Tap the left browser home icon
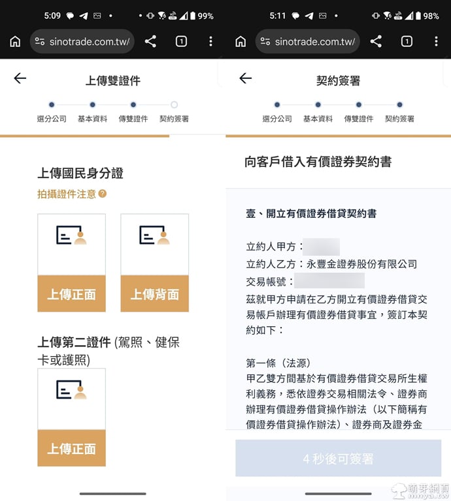This screenshot has width=451, height=501. (x=15, y=42)
